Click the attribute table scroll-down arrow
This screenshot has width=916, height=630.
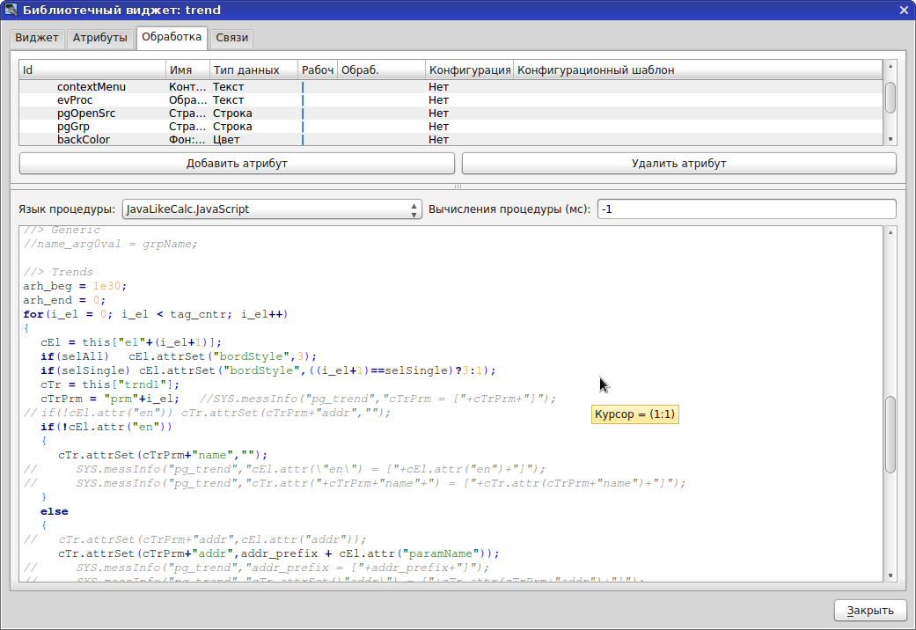(890, 139)
